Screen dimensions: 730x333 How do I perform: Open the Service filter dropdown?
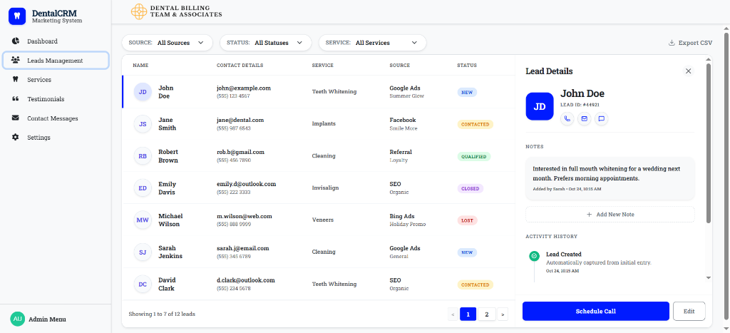coord(372,42)
